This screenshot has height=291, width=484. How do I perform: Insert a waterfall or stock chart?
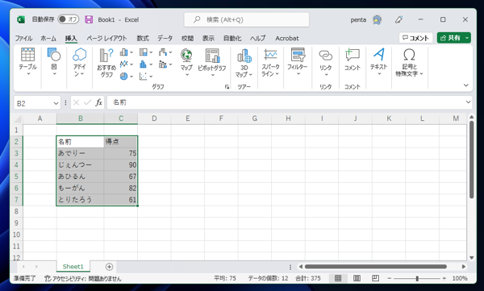coord(163,52)
